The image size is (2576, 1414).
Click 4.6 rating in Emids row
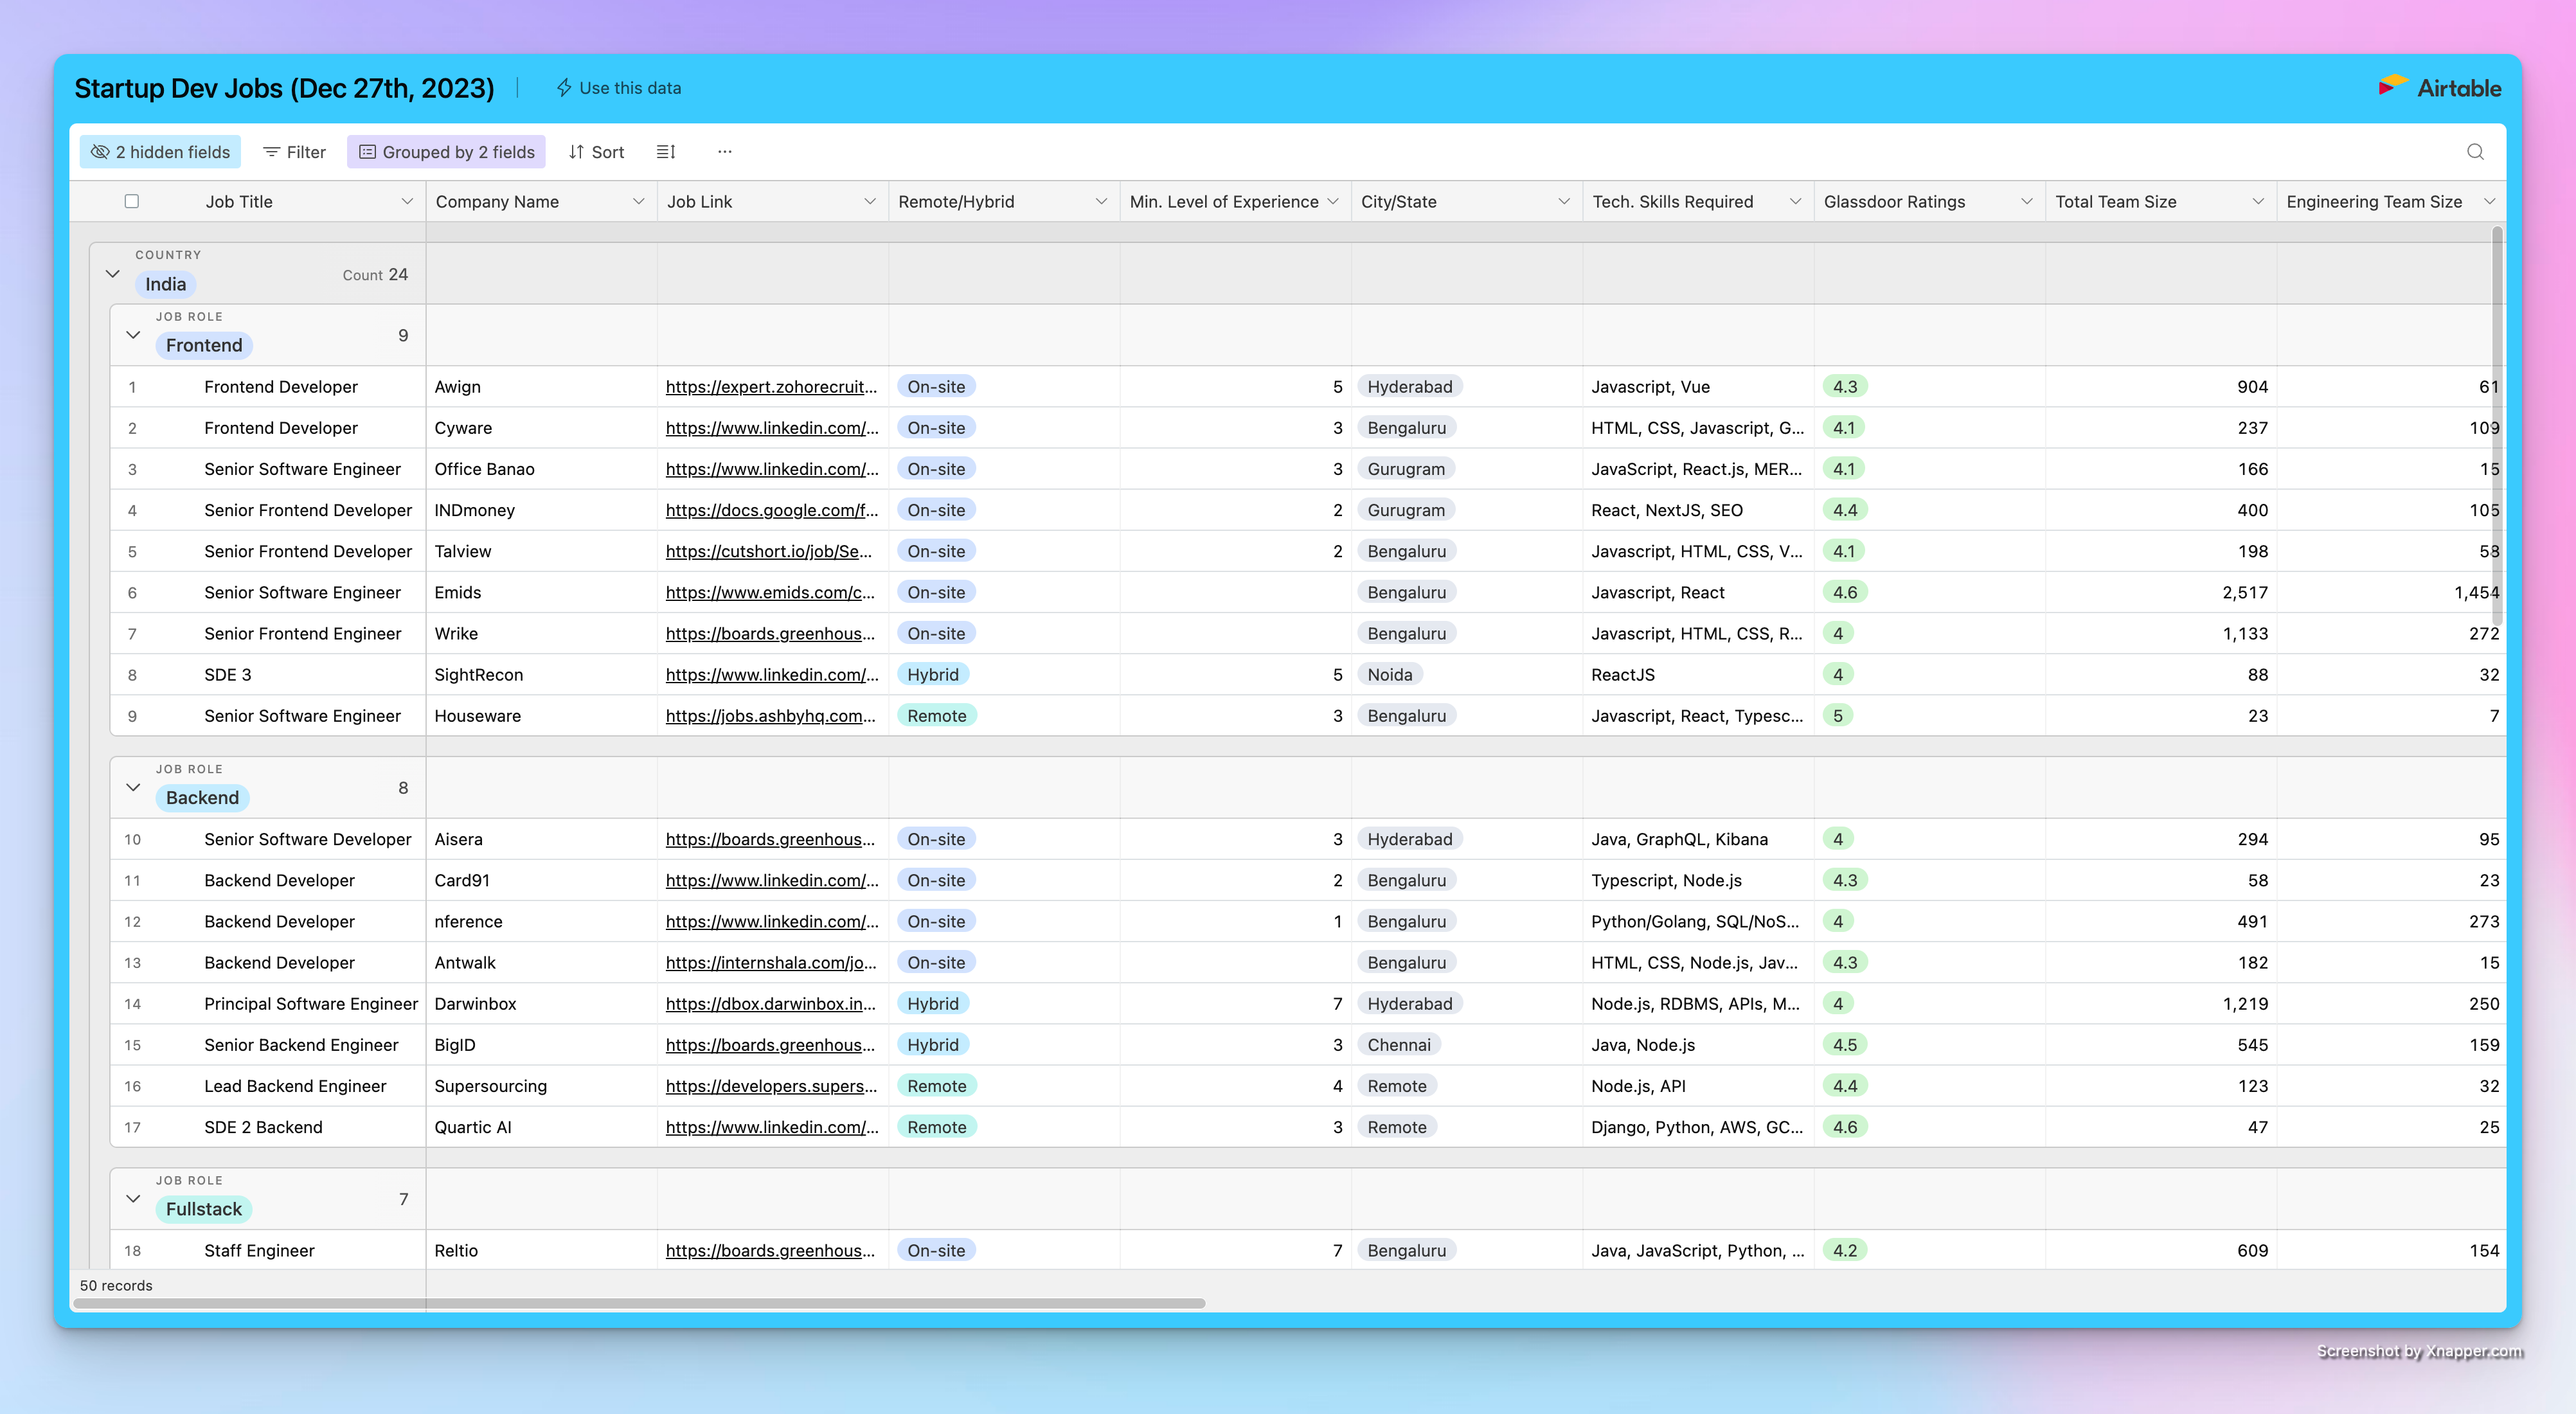tap(1844, 592)
